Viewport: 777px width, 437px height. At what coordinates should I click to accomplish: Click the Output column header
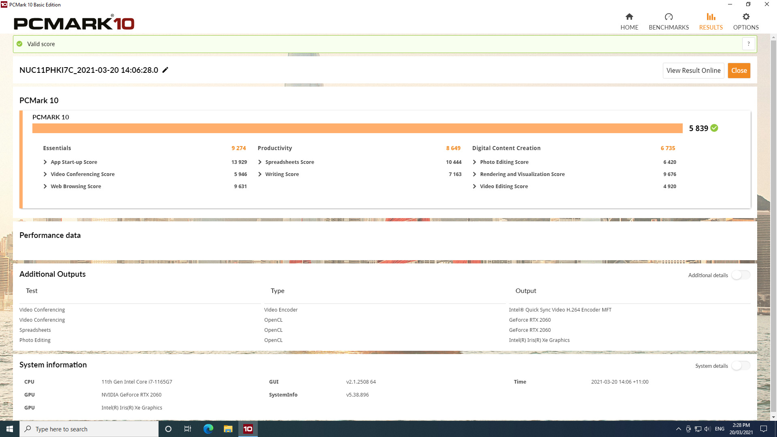tap(526, 291)
